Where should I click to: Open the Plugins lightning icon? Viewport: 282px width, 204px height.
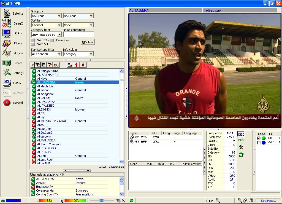tap(7, 53)
